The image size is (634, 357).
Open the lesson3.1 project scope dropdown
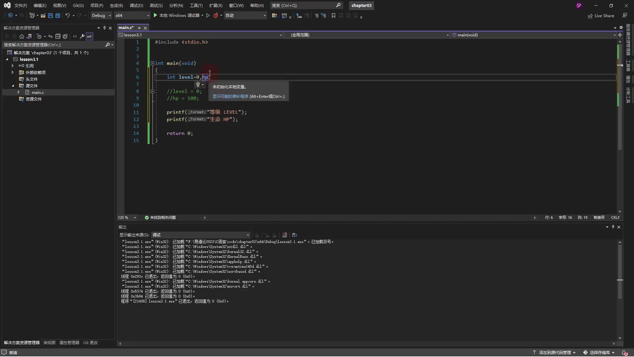coord(200,35)
